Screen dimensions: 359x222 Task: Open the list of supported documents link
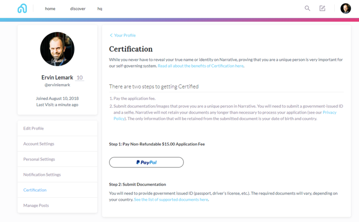pyautogui.click(x=171, y=199)
